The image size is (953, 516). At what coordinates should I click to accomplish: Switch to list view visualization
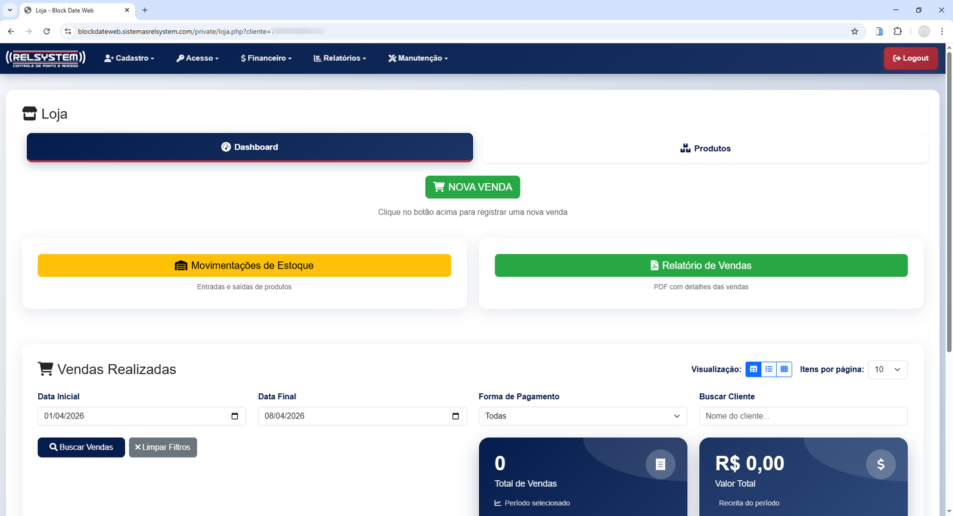click(769, 370)
